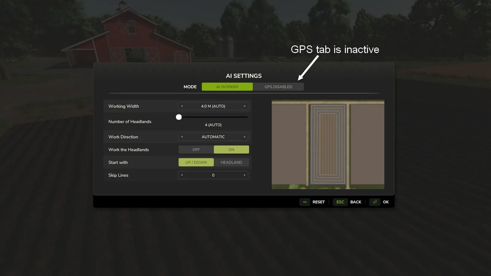Decrease Skip Lines with left arrow
Viewport: 491px width, 276px height.
click(x=182, y=175)
